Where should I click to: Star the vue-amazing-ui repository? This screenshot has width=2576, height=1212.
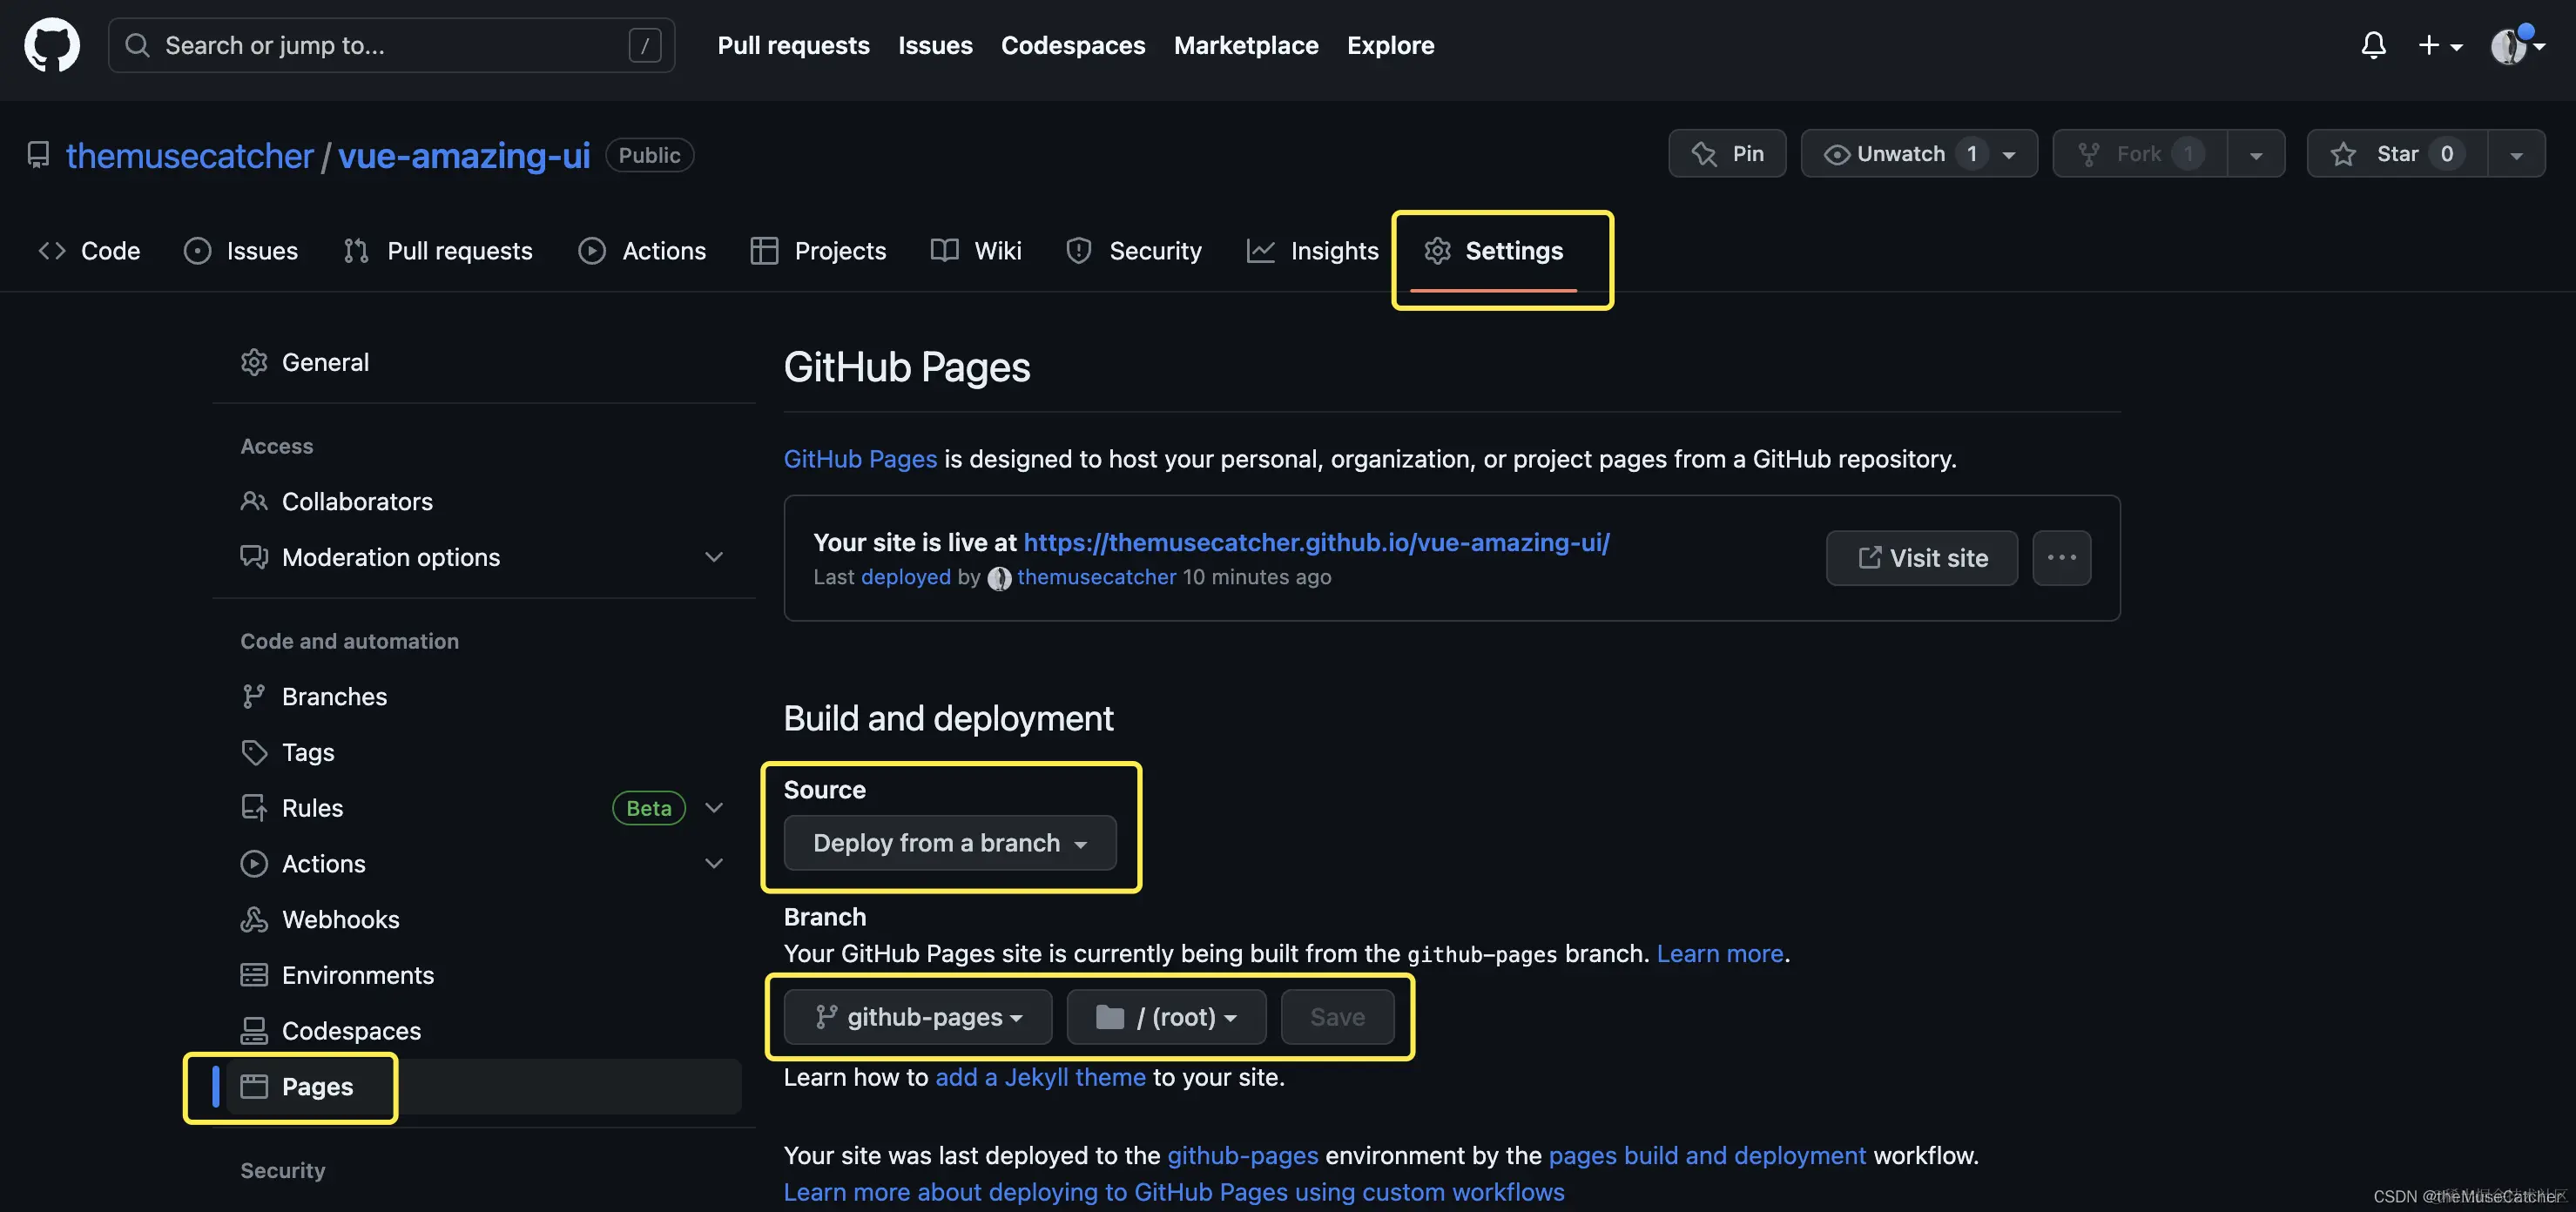pyautogui.click(x=2396, y=154)
